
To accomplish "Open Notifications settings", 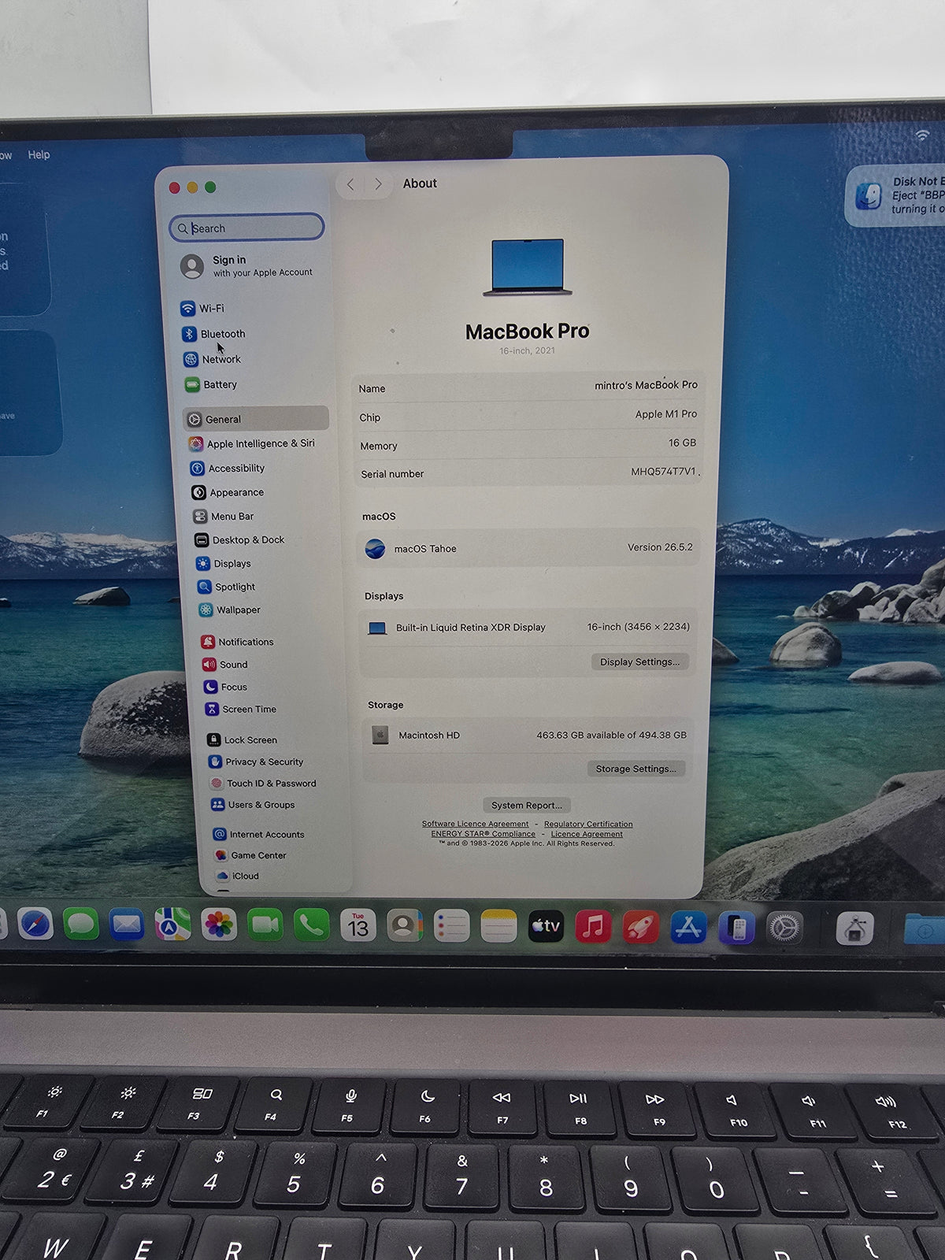I will [x=237, y=642].
